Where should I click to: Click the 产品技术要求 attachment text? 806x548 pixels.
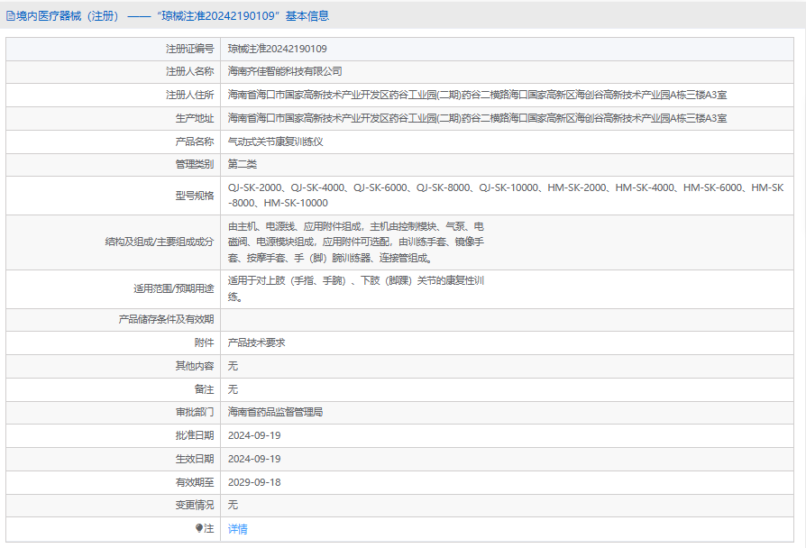pyautogui.click(x=256, y=342)
